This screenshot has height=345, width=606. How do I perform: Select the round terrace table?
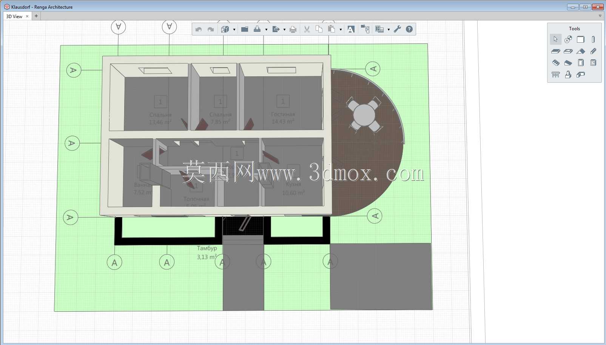[x=364, y=115]
